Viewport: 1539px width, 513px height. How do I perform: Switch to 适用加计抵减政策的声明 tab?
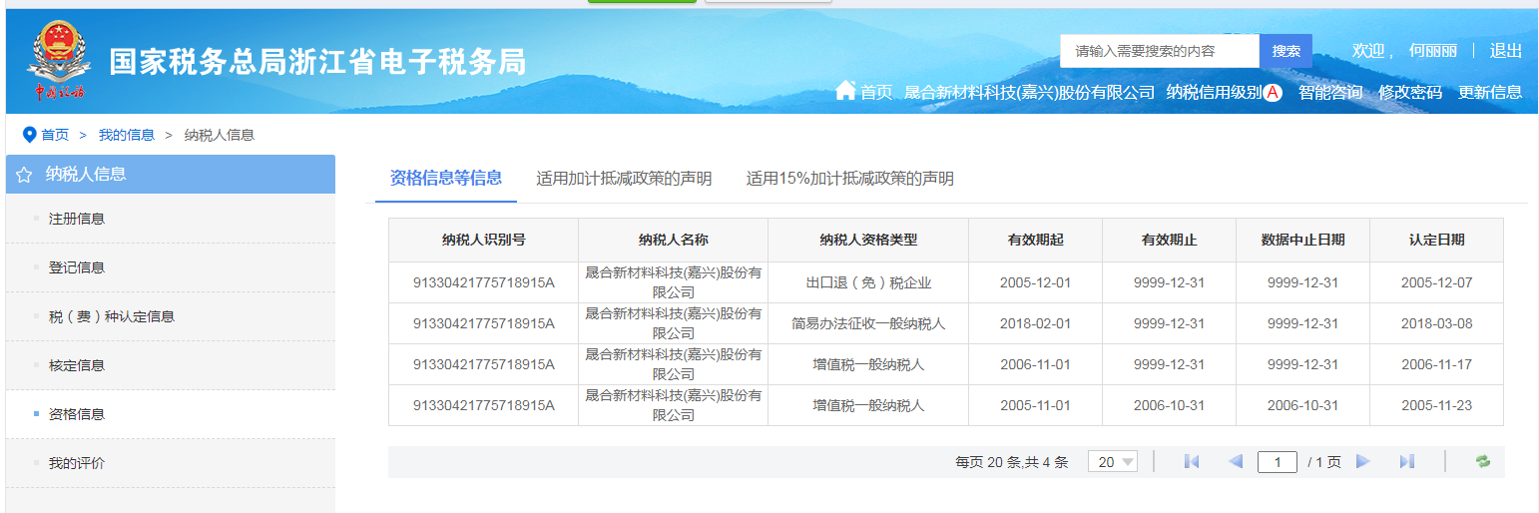point(624,179)
